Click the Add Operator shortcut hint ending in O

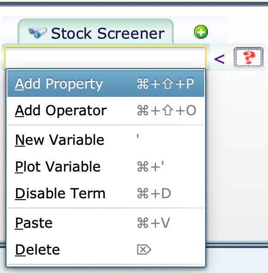[x=166, y=110]
